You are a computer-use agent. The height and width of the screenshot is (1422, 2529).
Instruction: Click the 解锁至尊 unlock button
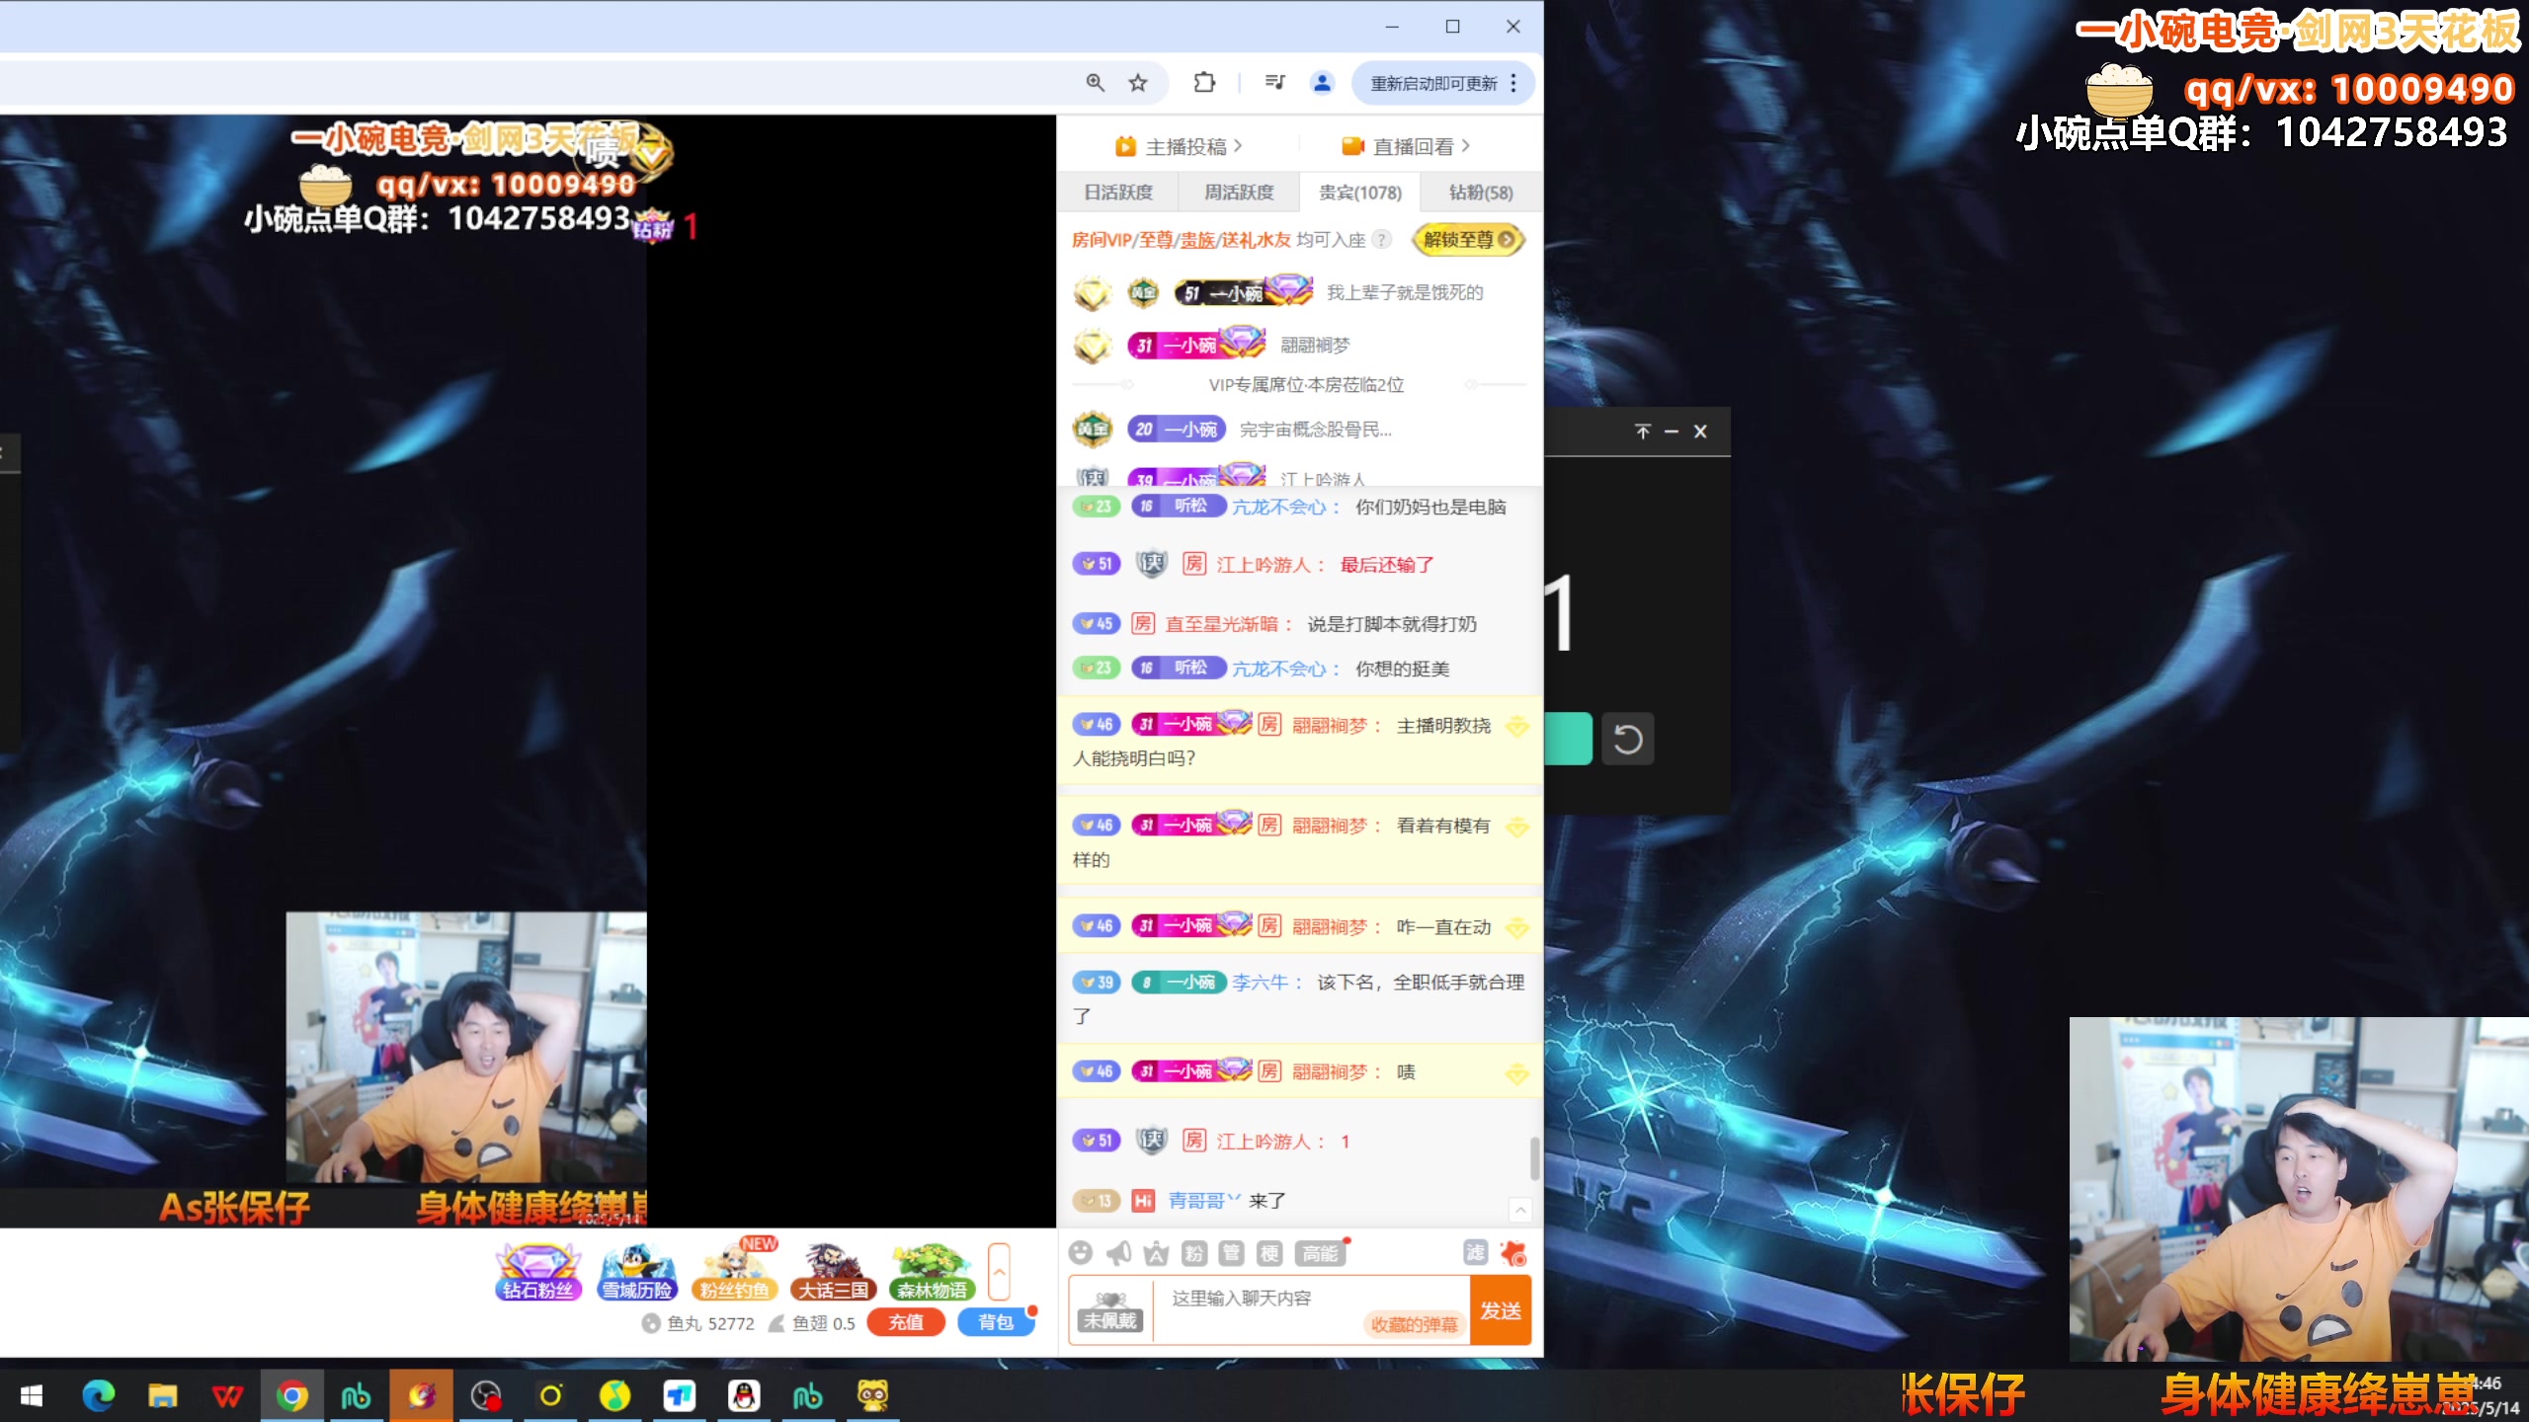click(1469, 239)
